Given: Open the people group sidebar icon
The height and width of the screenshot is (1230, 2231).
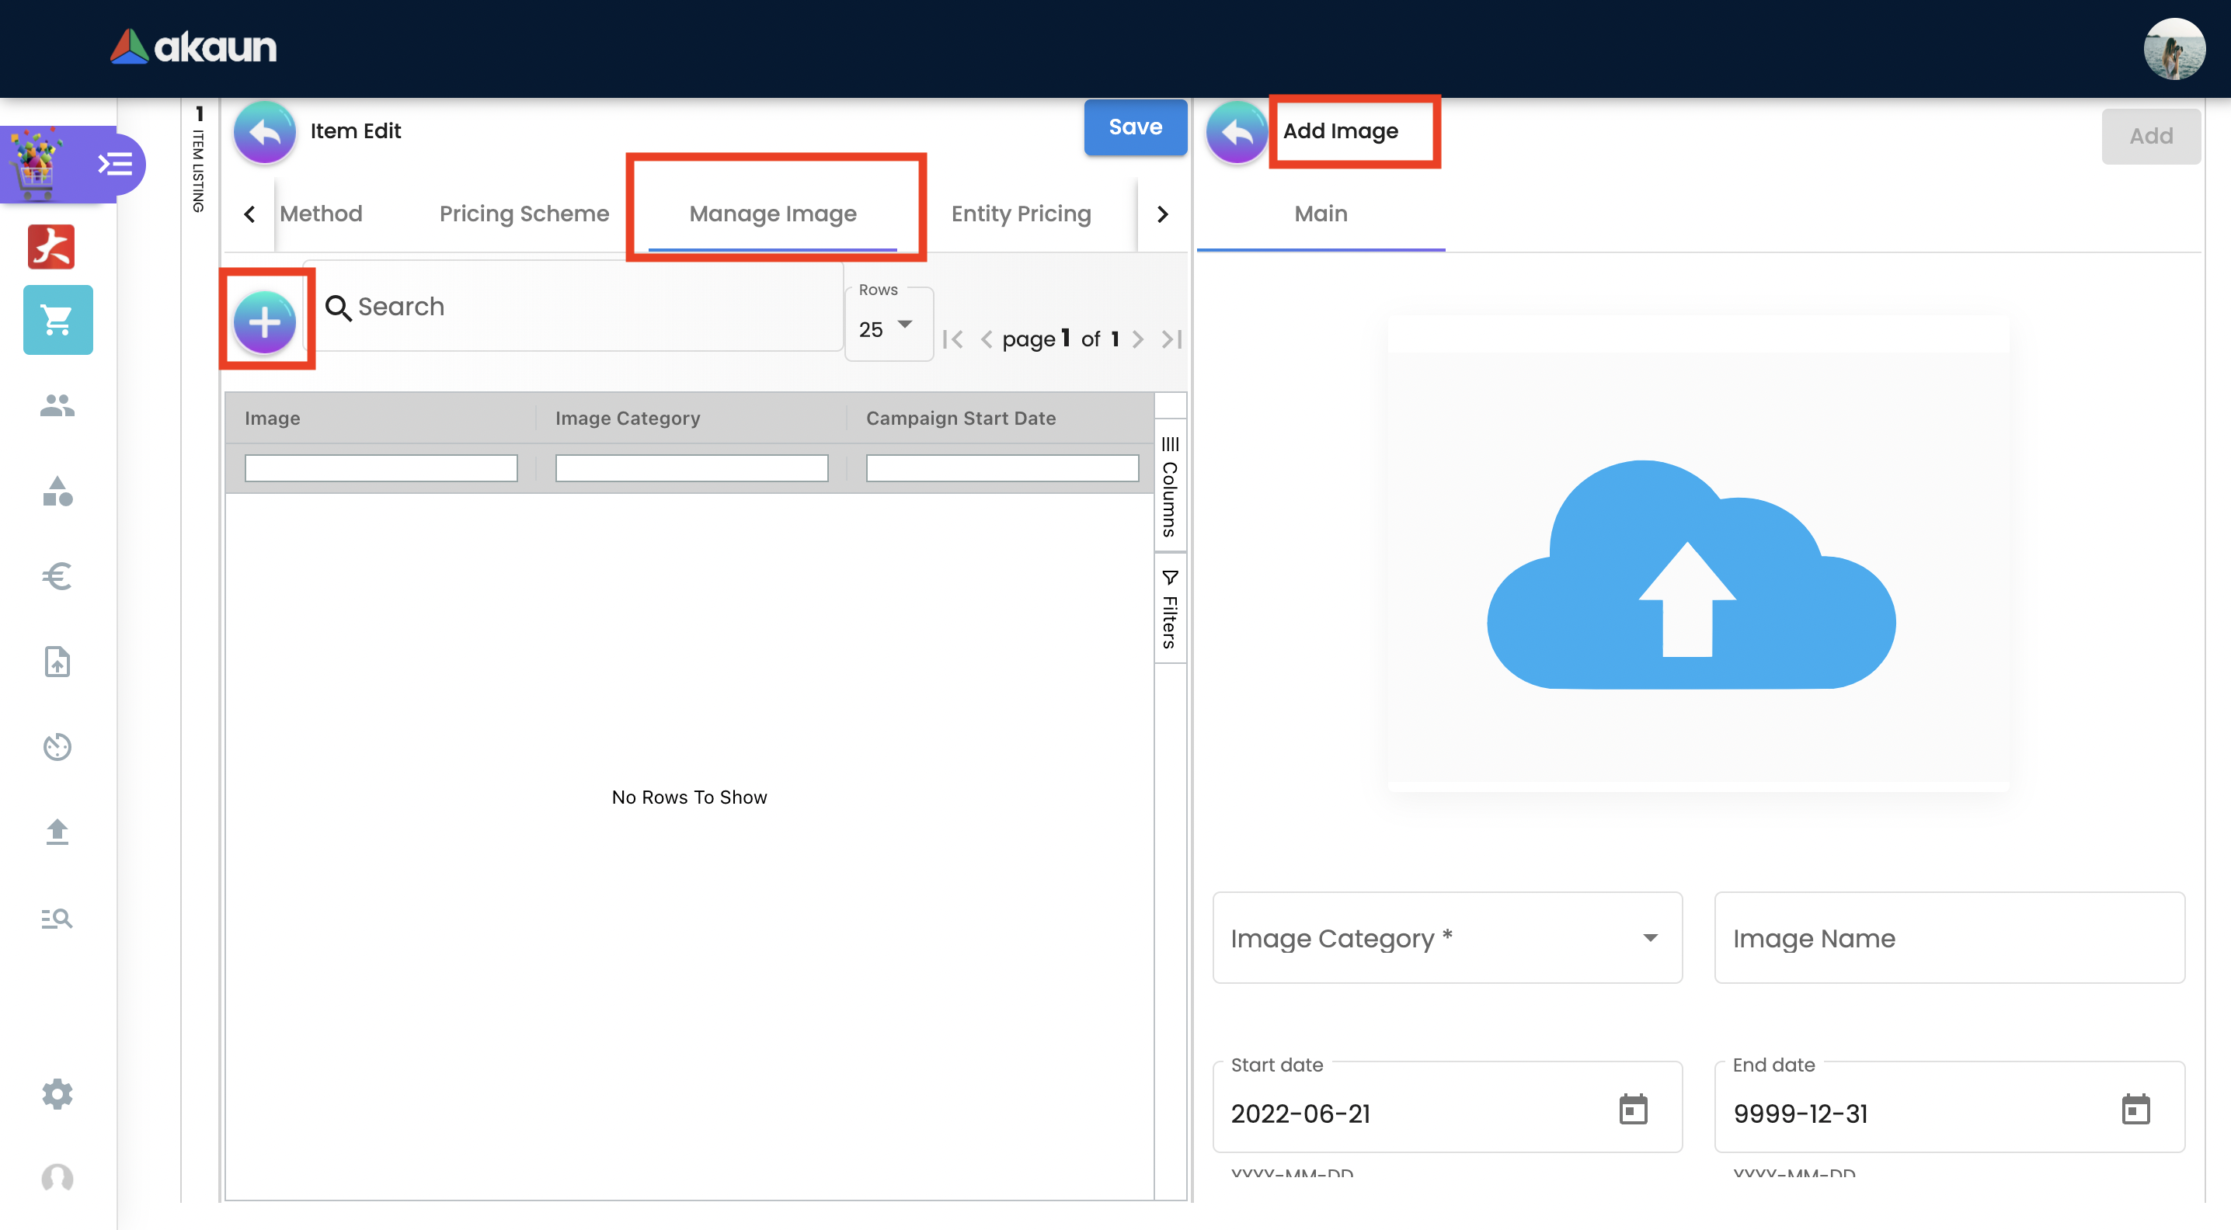Looking at the screenshot, I should point(57,405).
